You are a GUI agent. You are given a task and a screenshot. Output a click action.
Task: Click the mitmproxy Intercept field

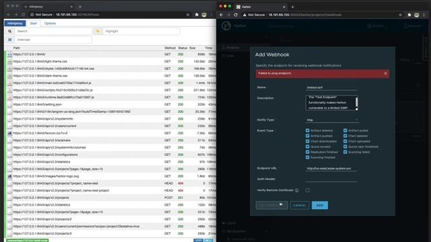point(53,40)
